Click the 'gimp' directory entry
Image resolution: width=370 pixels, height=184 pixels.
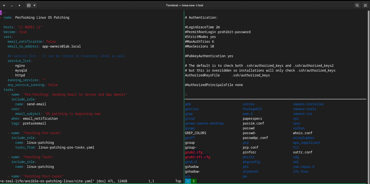point(189,114)
